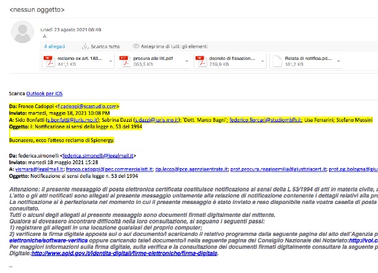This screenshot has width=378, height=273.
Task: Expand options arrow for reclamo ex art. 183 attachment
Action: pyautogui.click(x=111, y=61)
